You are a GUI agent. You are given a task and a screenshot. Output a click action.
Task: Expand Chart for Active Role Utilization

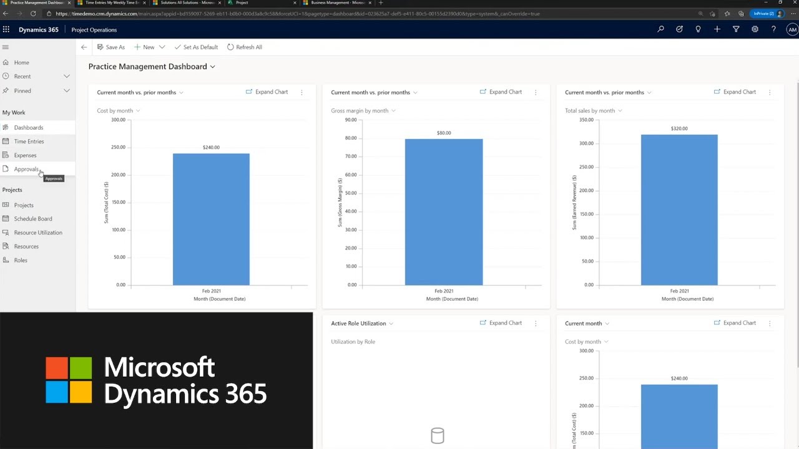[x=501, y=322]
